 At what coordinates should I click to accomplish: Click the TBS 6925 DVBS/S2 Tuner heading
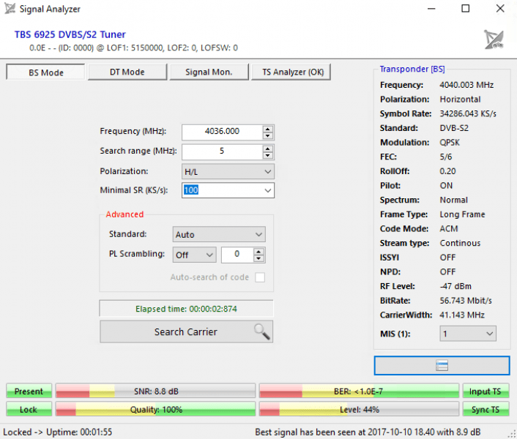70,34
